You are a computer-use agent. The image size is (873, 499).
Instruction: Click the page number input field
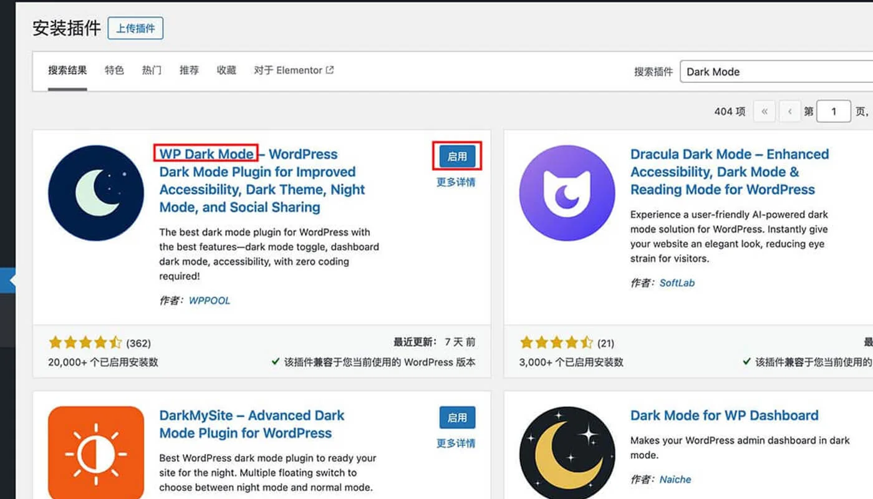click(x=834, y=111)
